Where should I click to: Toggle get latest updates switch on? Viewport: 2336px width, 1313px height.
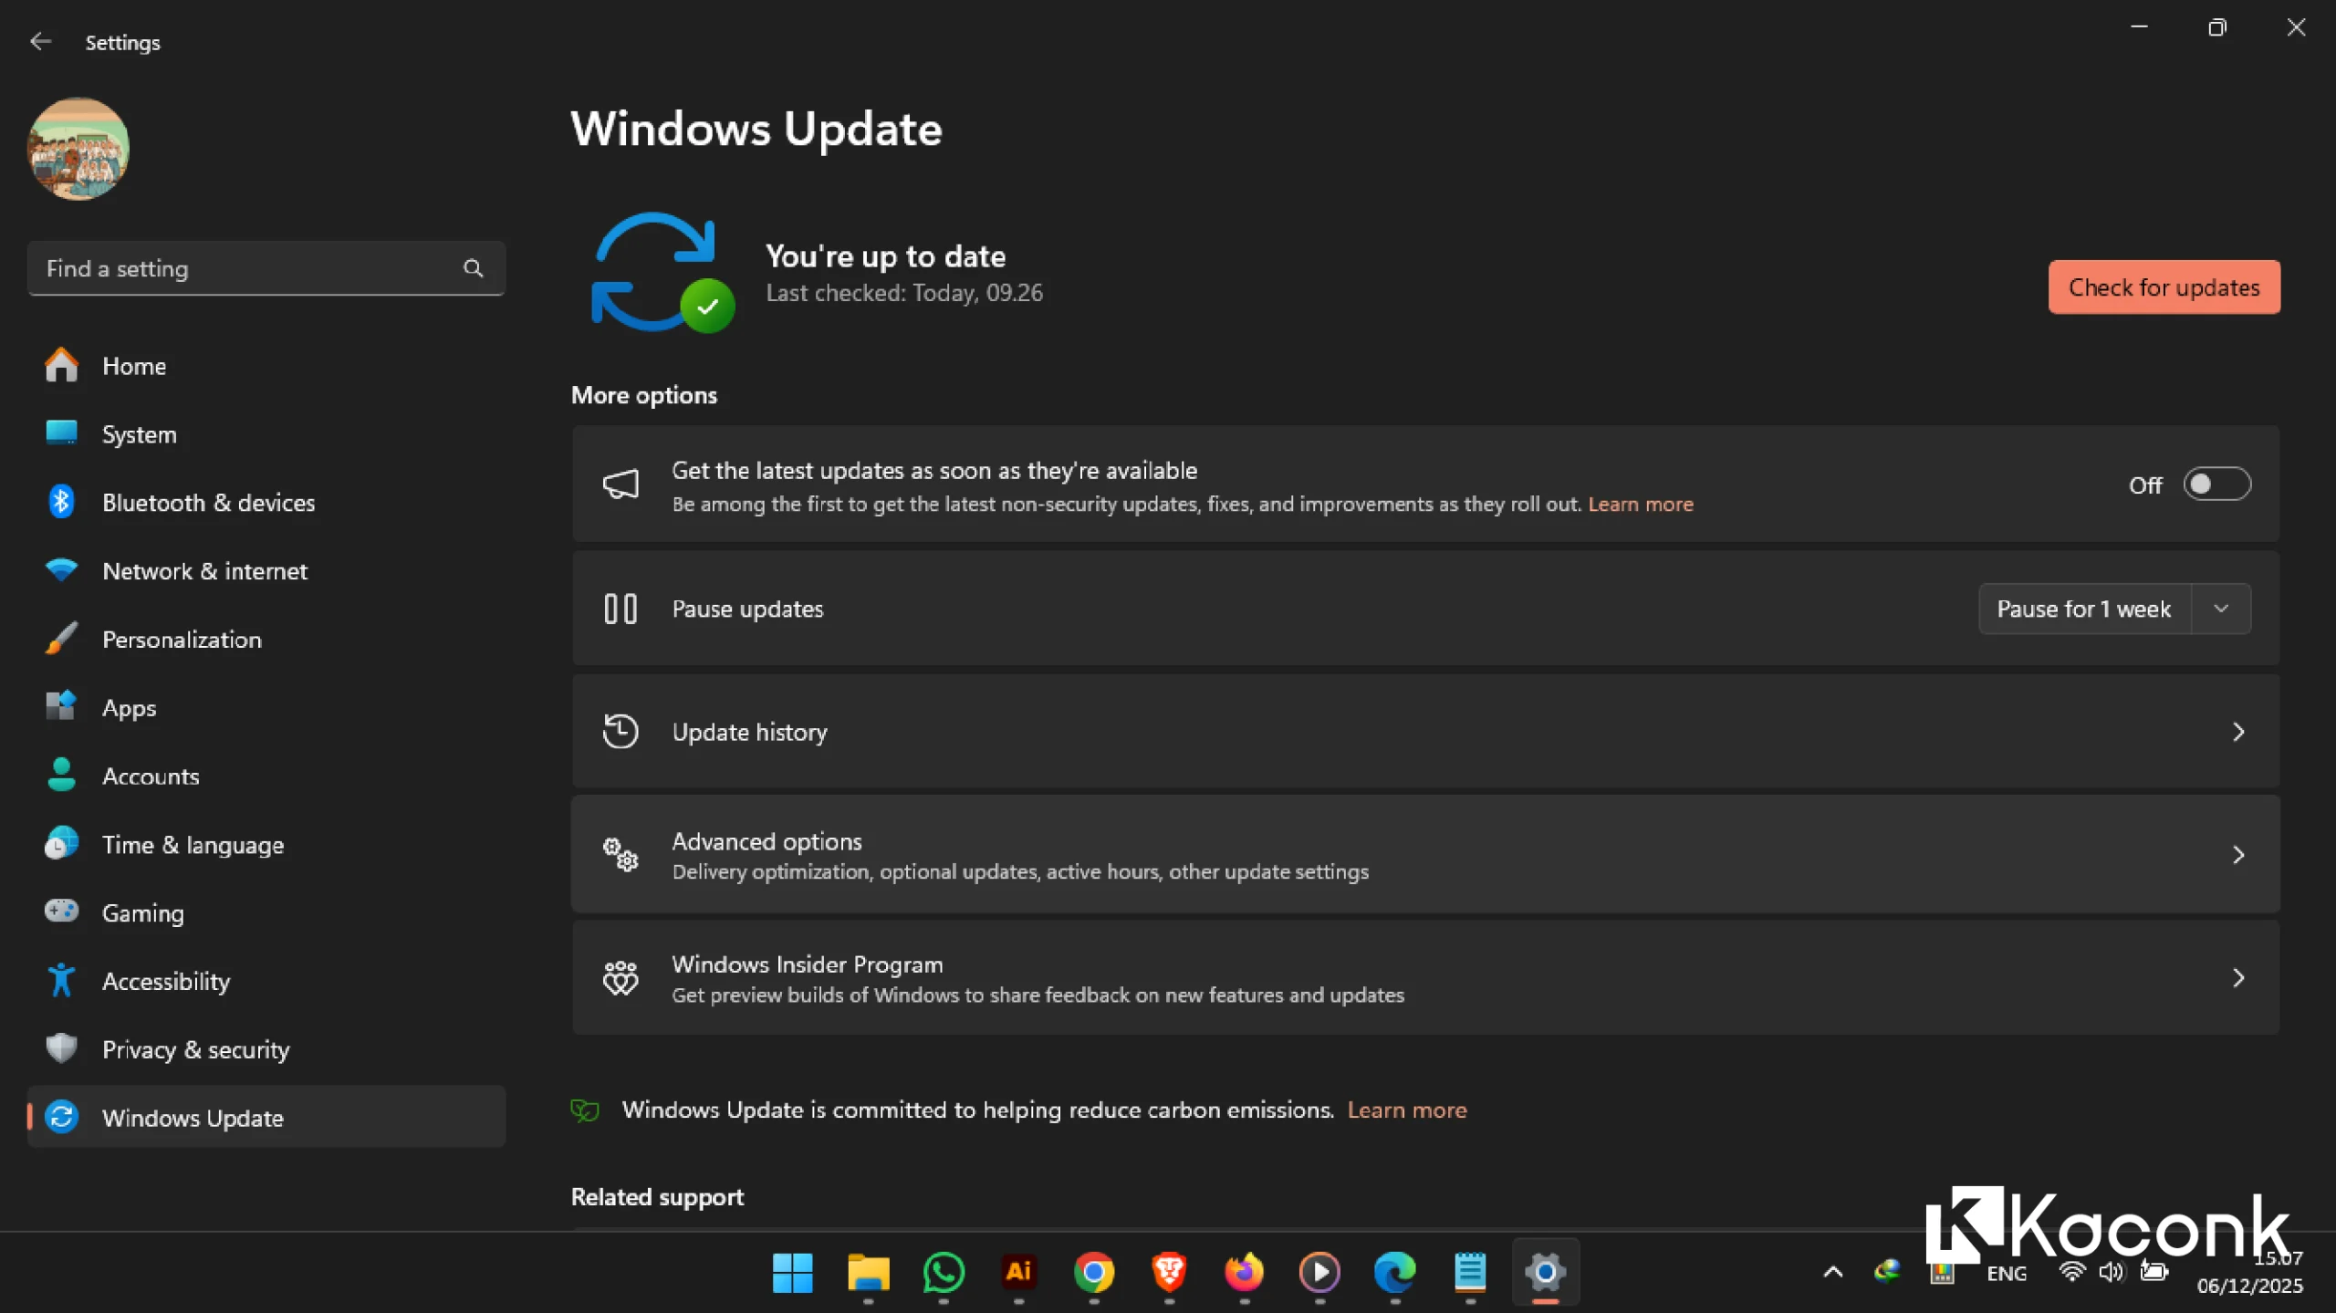point(2216,485)
